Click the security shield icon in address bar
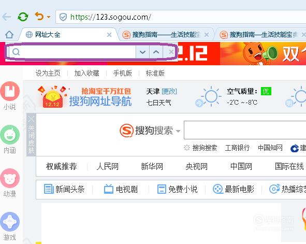Image resolution: width=306 pixels, height=244 pixels. (63, 17)
